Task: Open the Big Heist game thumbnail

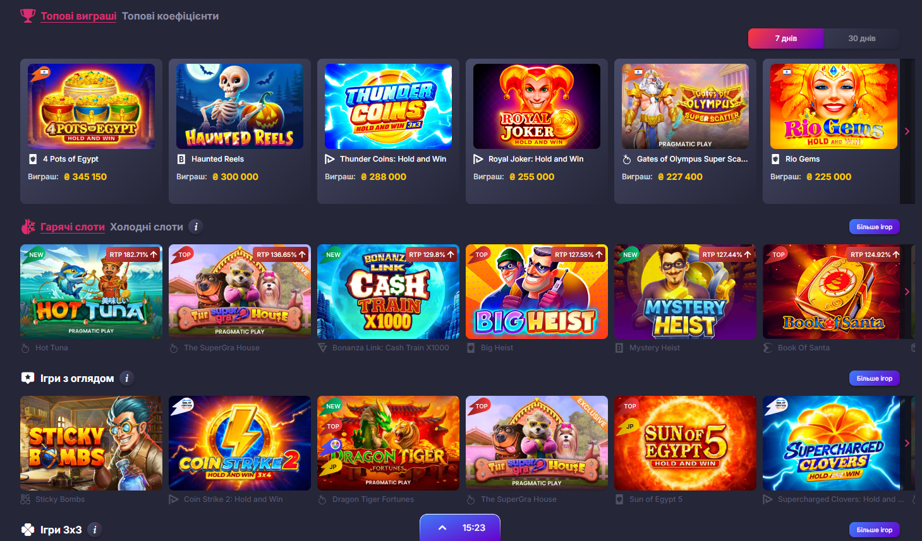Action: point(537,292)
